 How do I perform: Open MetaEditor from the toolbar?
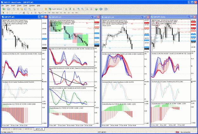(x=46, y=9)
